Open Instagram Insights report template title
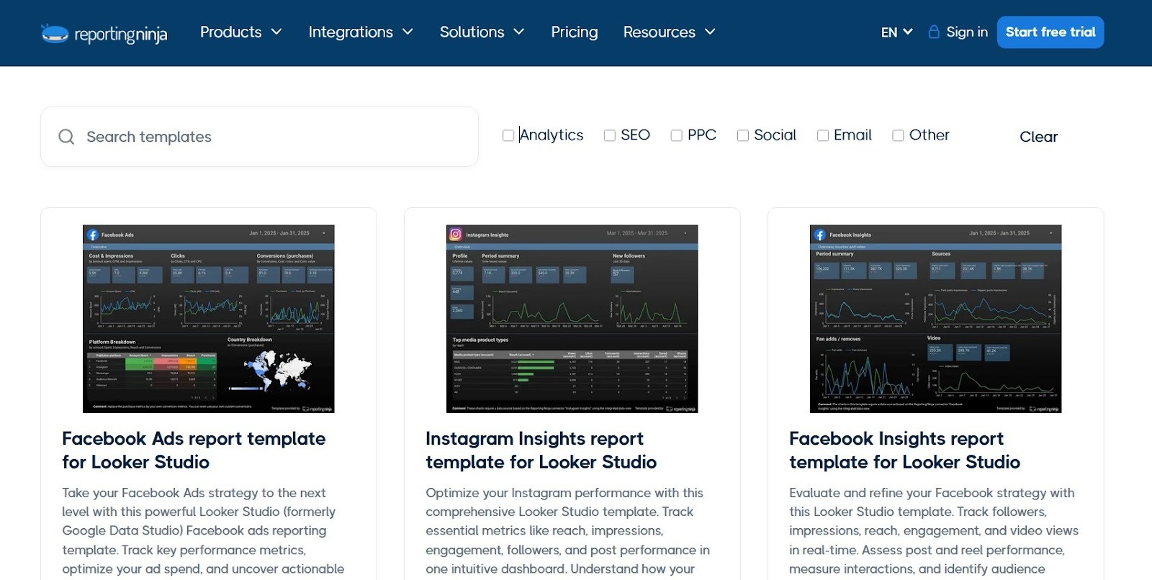 pyautogui.click(x=541, y=450)
